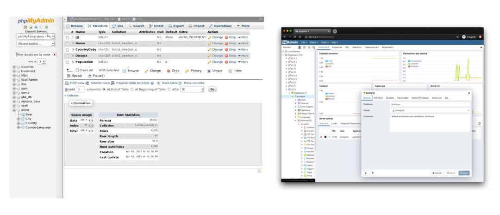Click the black cancel query square icon
The height and width of the screenshot is (215, 500).
325,137
